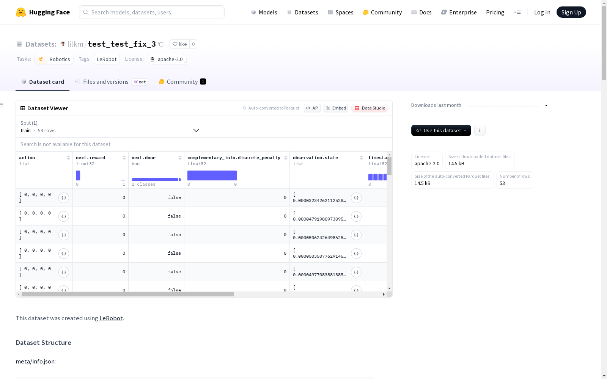Open Docs in the top navigation
The width and height of the screenshot is (607, 379).
pos(421,12)
